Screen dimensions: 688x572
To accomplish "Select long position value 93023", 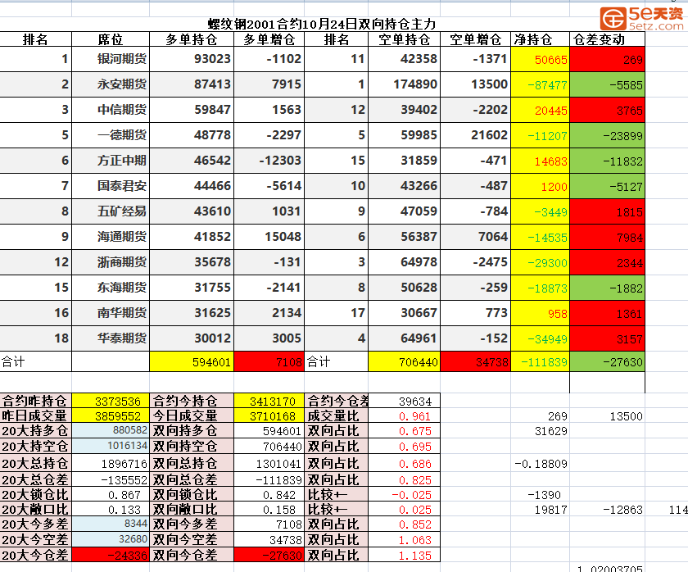I will (x=192, y=59).
